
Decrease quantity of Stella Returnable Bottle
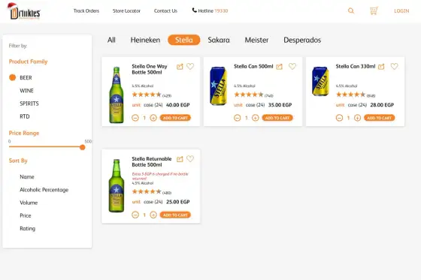[x=135, y=215]
